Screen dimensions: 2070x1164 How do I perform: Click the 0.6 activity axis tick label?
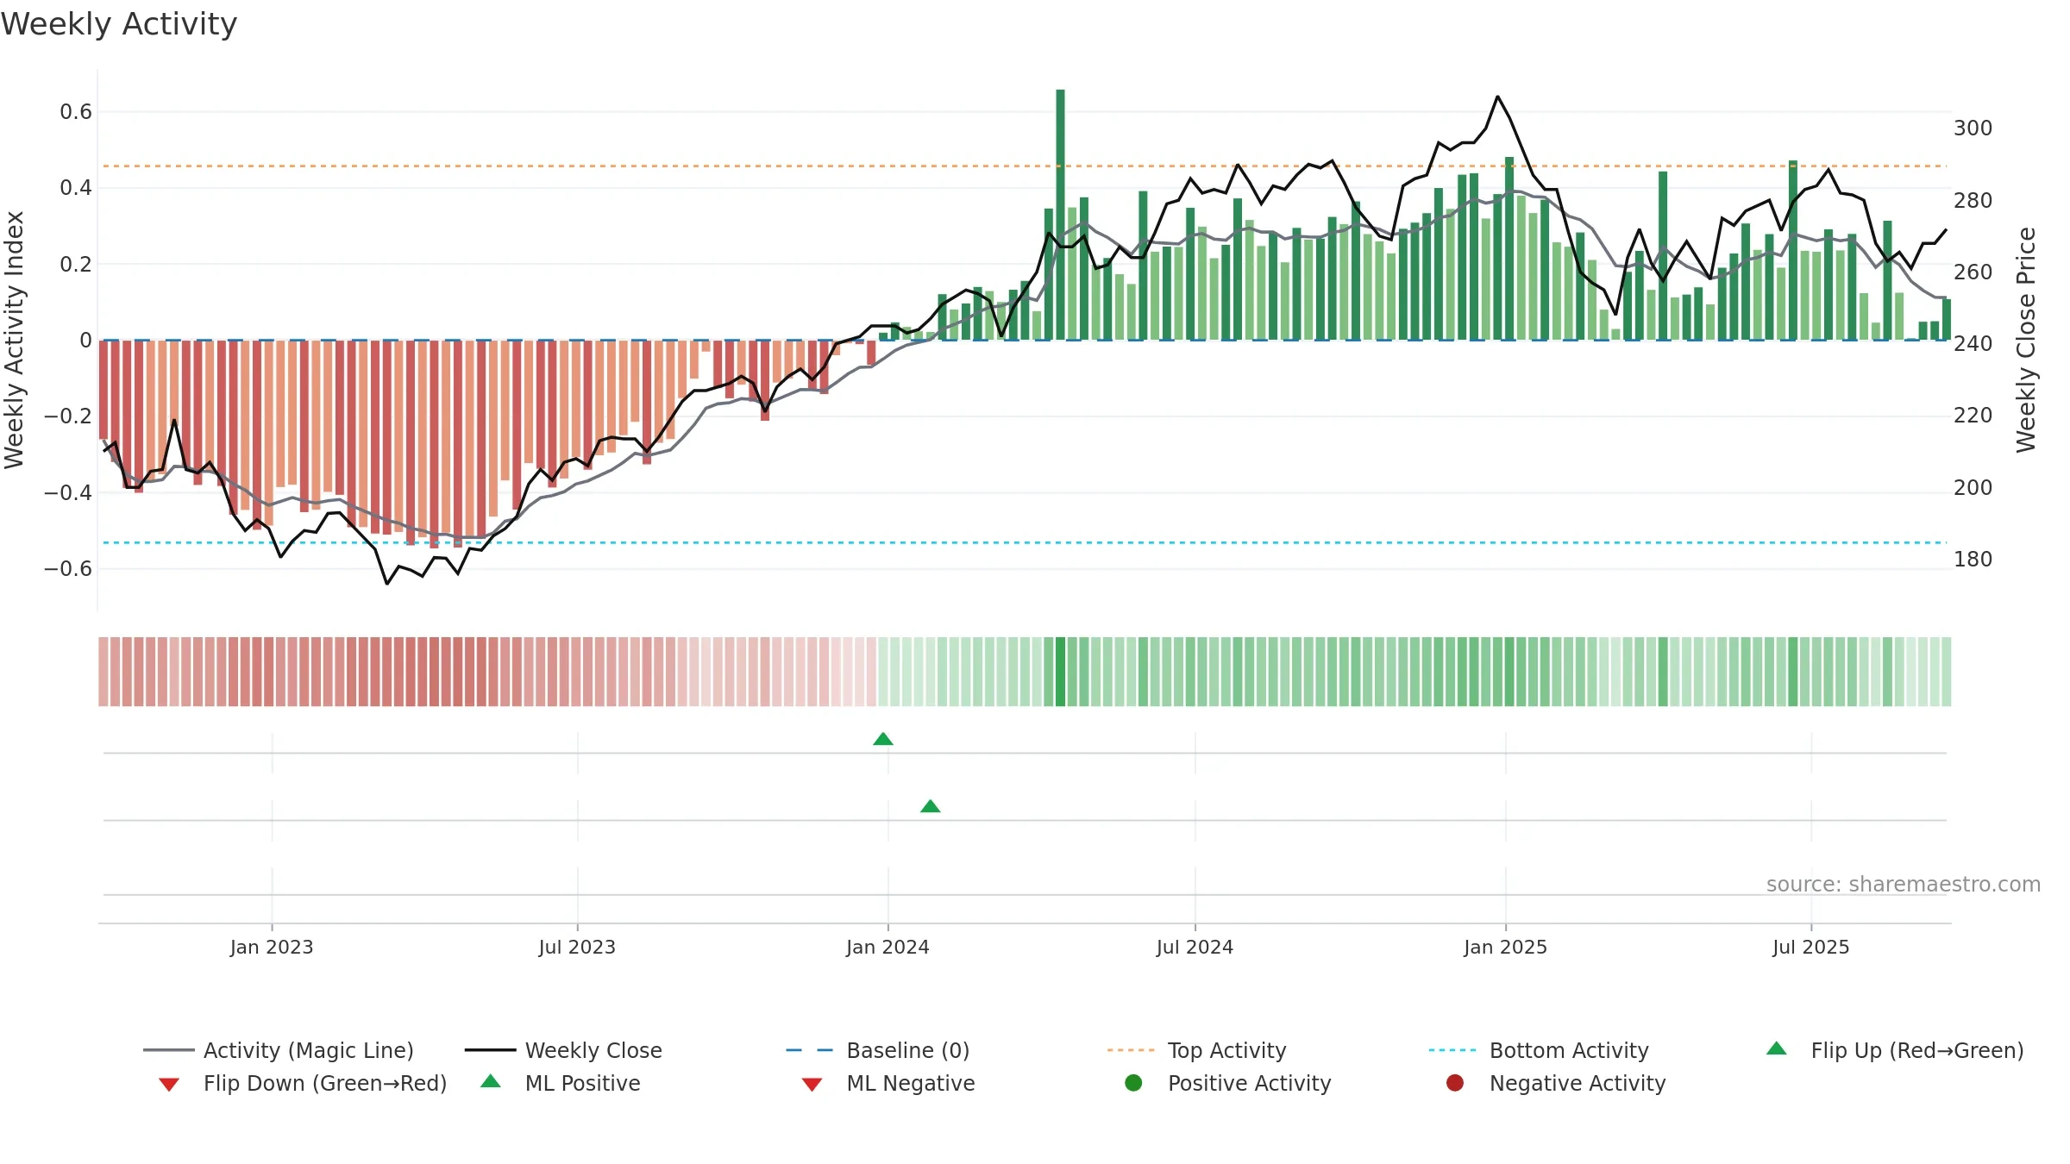[x=76, y=112]
